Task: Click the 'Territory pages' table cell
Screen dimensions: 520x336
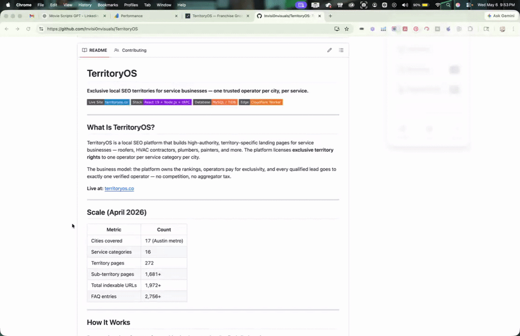Action: coord(114,263)
